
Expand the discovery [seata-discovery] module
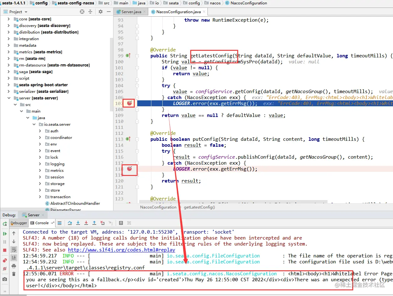pyautogui.click(x=9, y=26)
